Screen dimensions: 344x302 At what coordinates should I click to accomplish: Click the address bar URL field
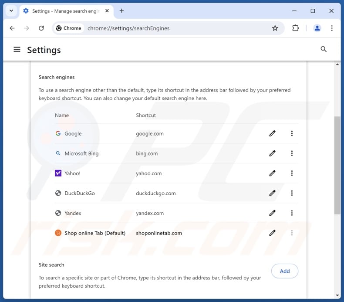pos(174,28)
